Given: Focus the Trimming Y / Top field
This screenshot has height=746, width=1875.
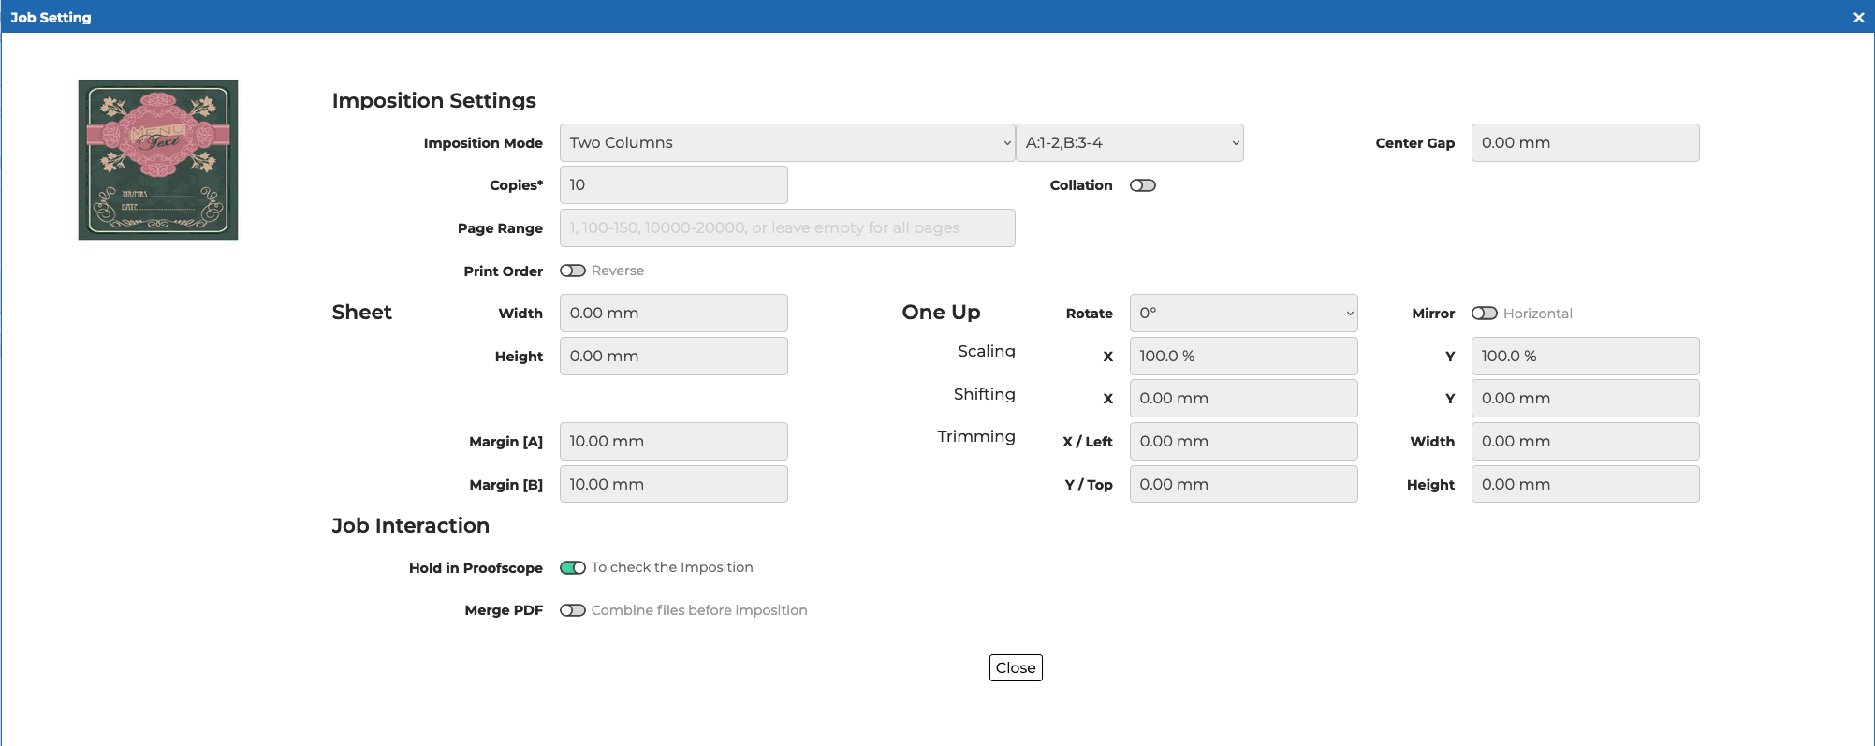Looking at the screenshot, I should 1242,485.
